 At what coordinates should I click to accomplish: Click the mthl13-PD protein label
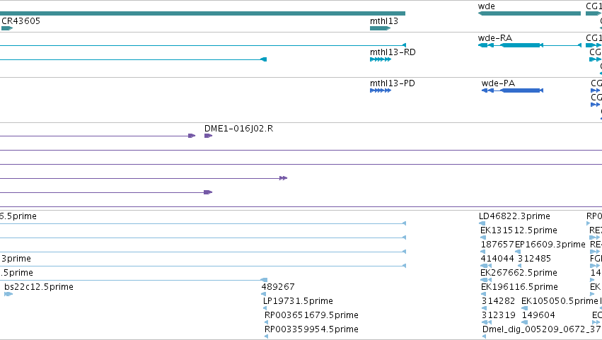coord(393,83)
